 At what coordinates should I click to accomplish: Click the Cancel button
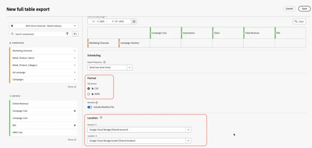click(x=289, y=9)
